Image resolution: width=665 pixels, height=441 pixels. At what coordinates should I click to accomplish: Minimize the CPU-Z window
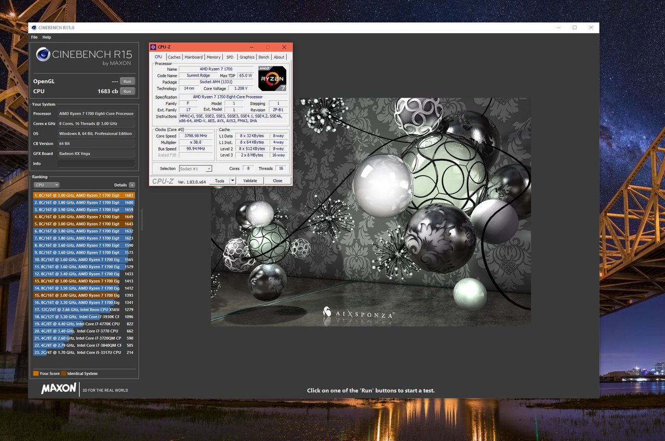coord(252,47)
